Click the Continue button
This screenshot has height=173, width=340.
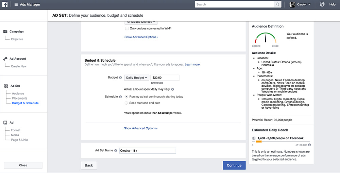pos(234,166)
